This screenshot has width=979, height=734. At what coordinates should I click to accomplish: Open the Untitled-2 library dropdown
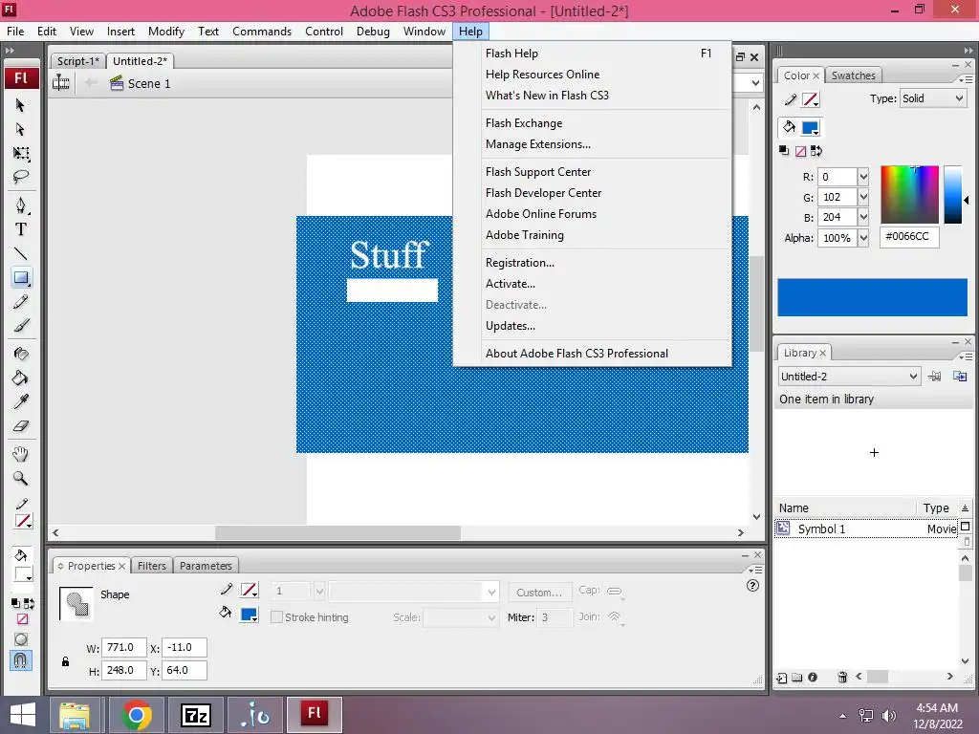pos(849,377)
